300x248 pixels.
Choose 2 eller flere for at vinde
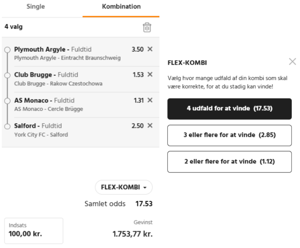(229, 162)
